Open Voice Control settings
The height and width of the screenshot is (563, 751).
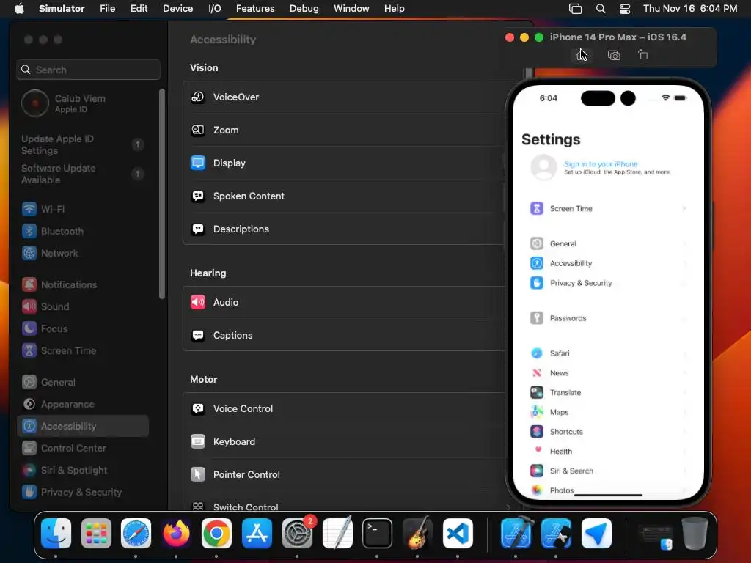tap(343, 409)
